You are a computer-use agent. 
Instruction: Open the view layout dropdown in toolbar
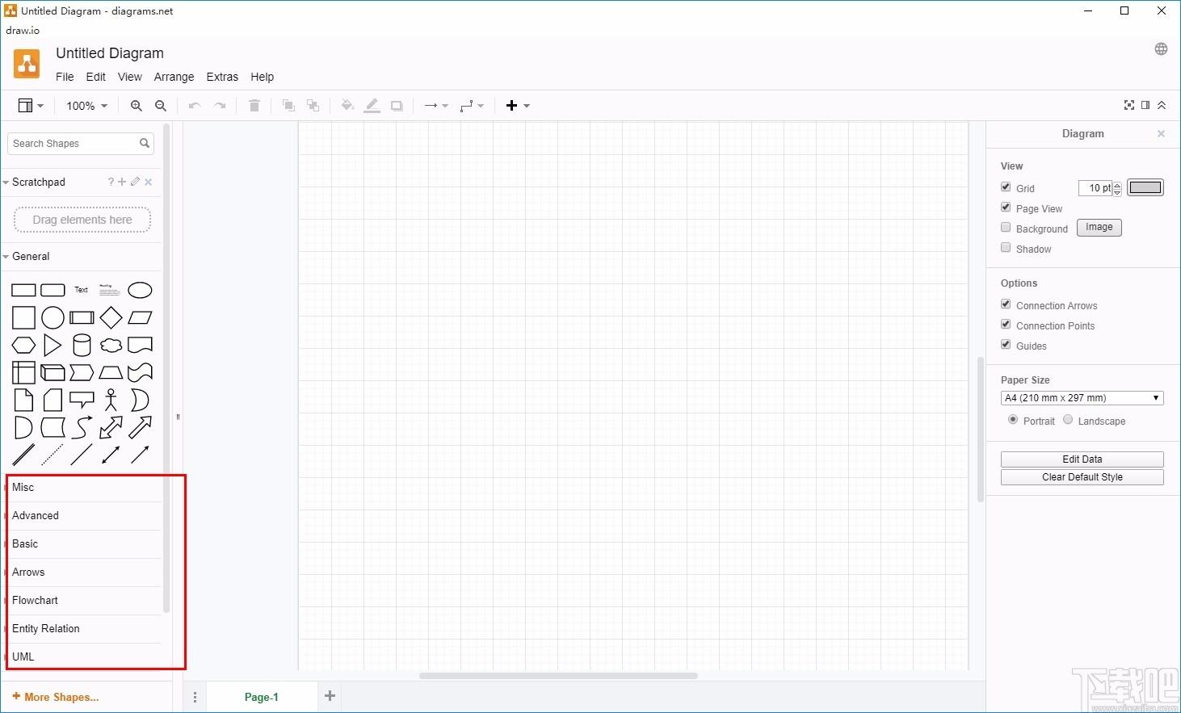click(x=31, y=106)
